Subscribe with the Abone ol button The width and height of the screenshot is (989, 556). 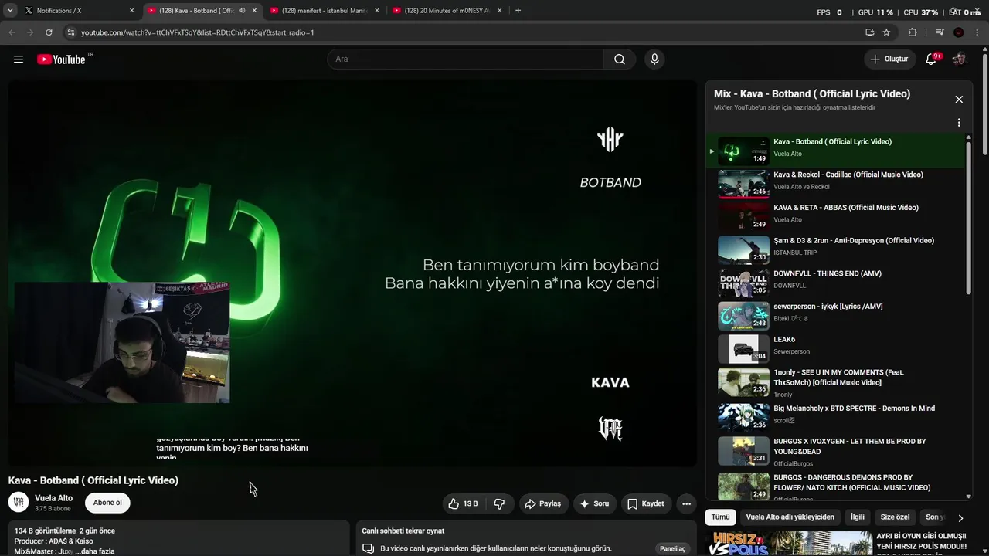pyautogui.click(x=107, y=503)
